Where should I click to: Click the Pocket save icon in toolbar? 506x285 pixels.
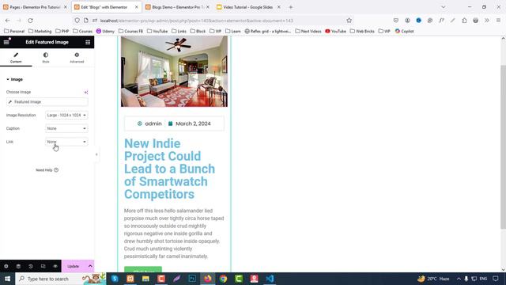click(396, 21)
